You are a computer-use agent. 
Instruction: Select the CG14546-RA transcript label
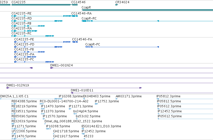click(82, 13)
